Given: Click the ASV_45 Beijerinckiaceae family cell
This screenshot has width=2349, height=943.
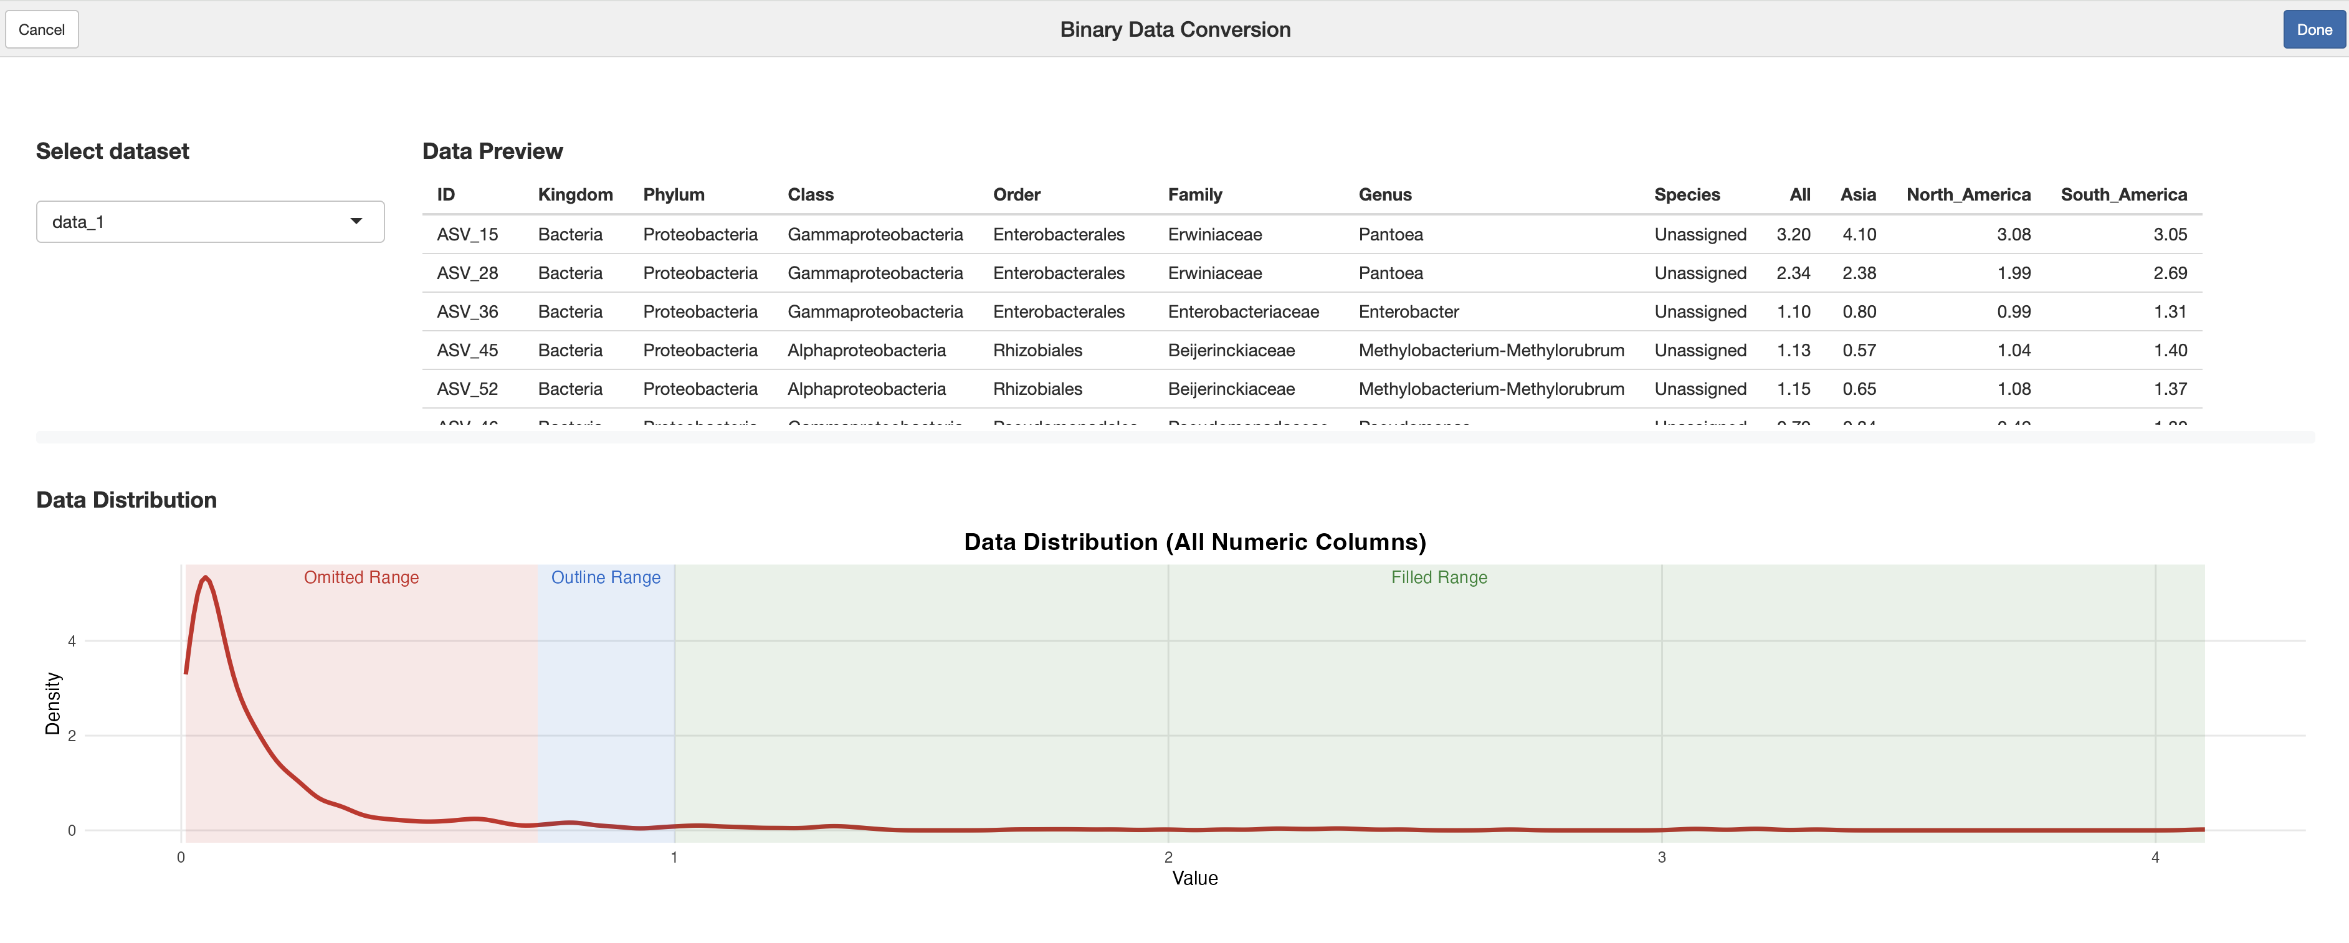Looking at the screenshot, I should click(1231, 350).
